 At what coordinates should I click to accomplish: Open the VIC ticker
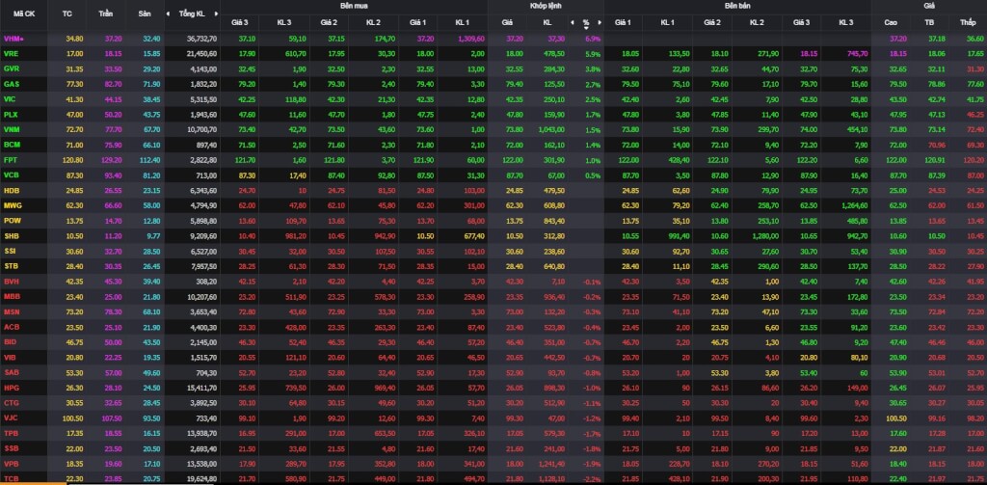[10, 99]
